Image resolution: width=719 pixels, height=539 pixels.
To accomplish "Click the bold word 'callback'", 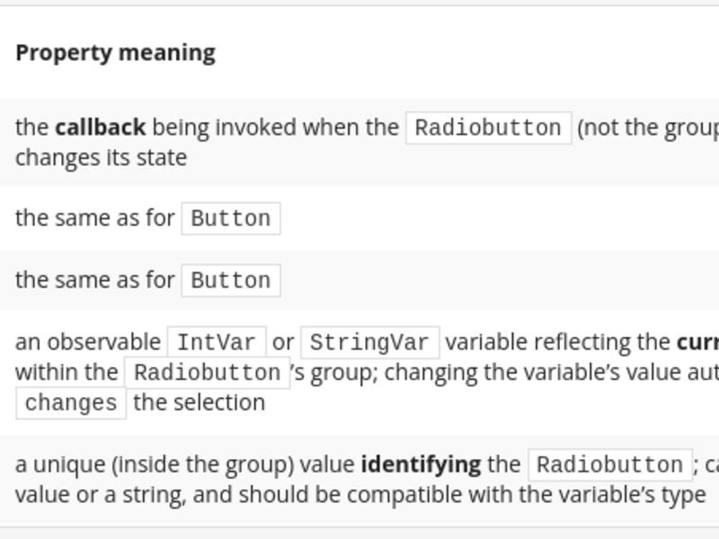I will [101, 128].
